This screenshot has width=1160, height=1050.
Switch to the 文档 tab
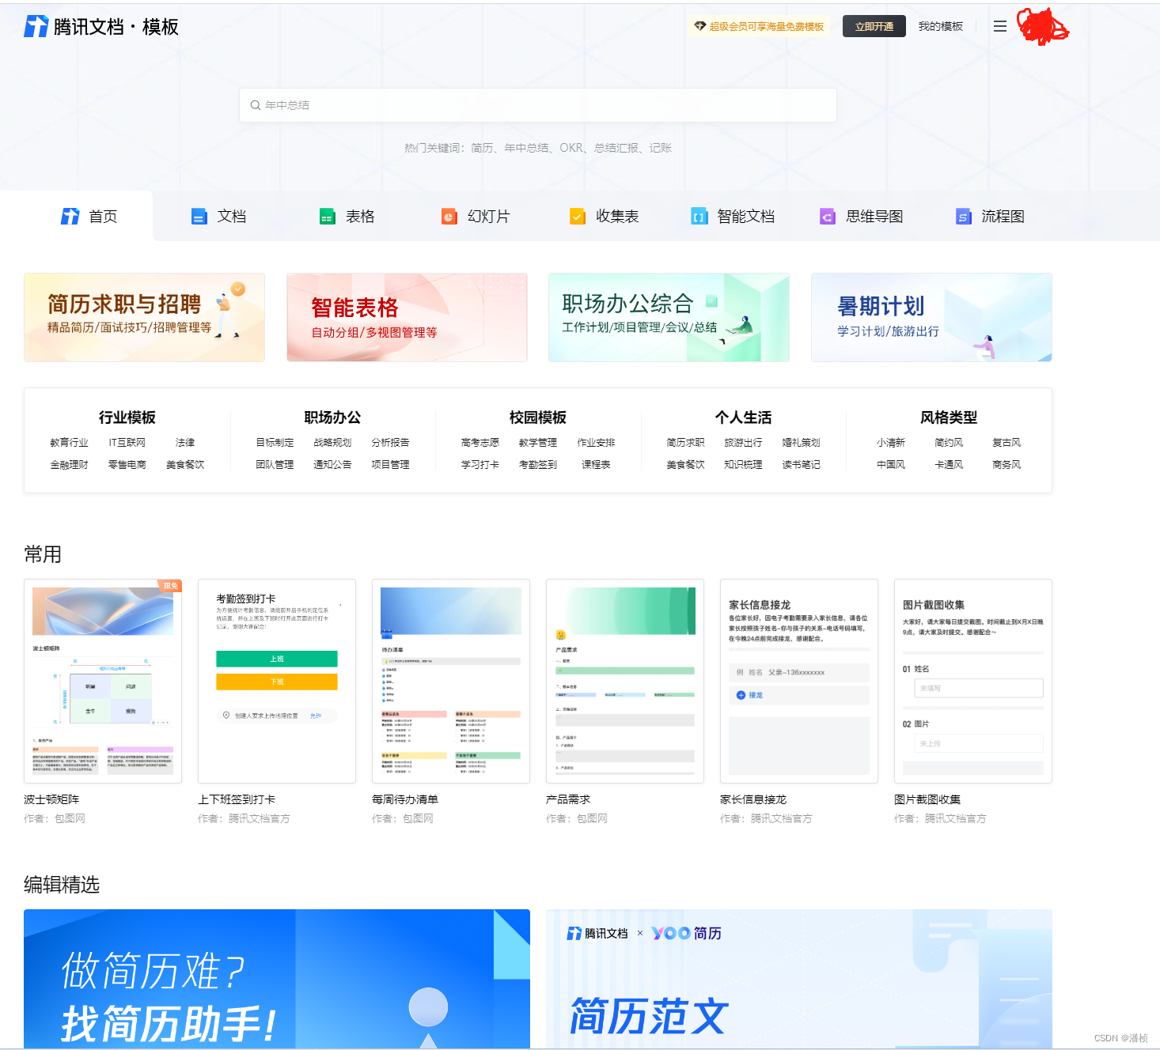coord(219,216)
